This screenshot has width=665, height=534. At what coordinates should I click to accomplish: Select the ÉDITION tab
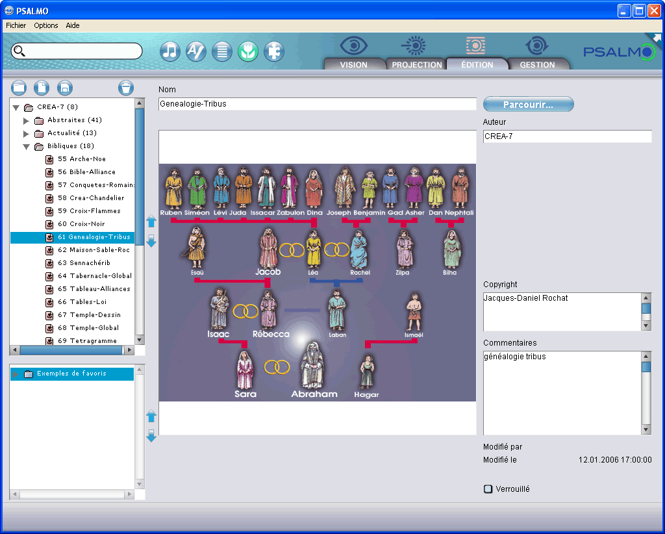[477, 64]
